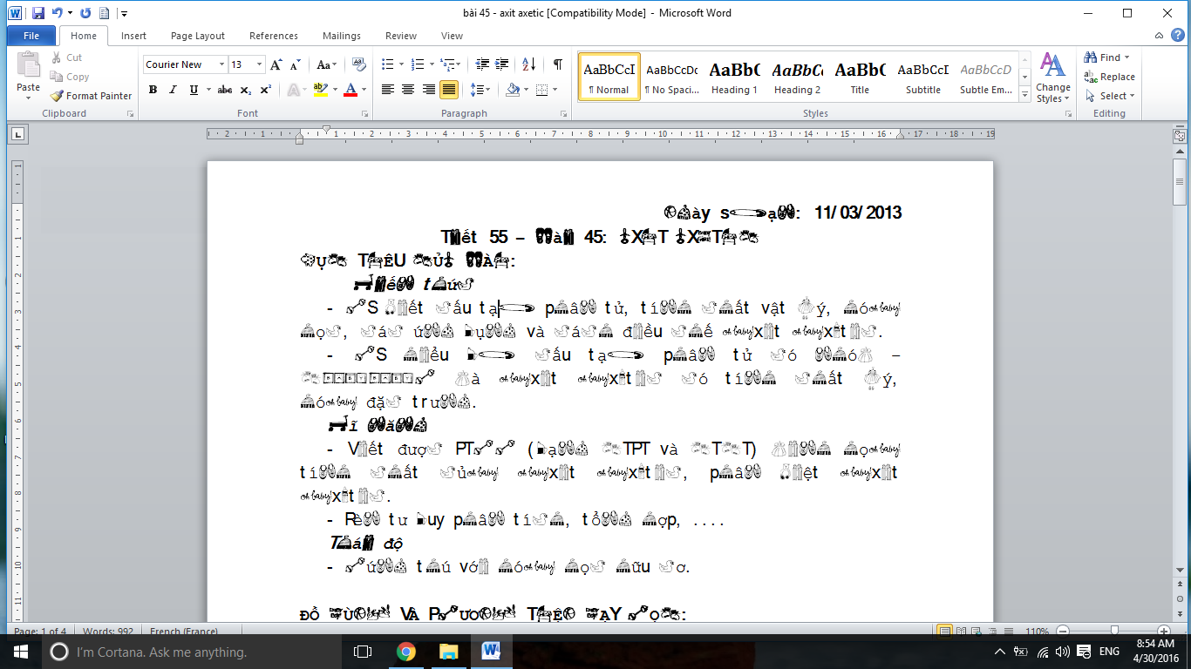This screenshot has width=1191, height=669.
Task: Open the Change Case dropdown
Action: [327, 64]
